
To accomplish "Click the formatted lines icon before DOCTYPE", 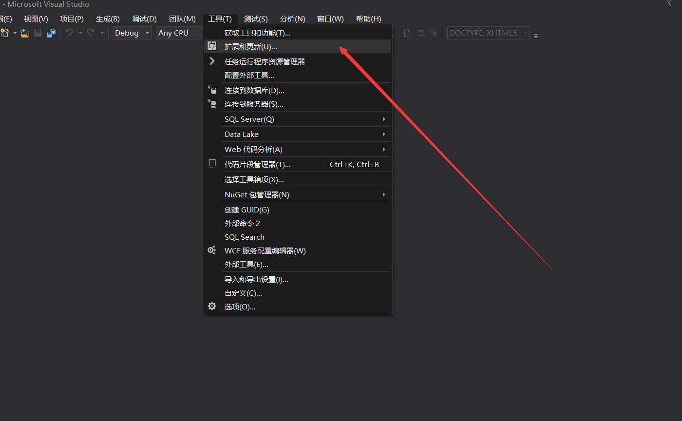I will pos(433,33).
